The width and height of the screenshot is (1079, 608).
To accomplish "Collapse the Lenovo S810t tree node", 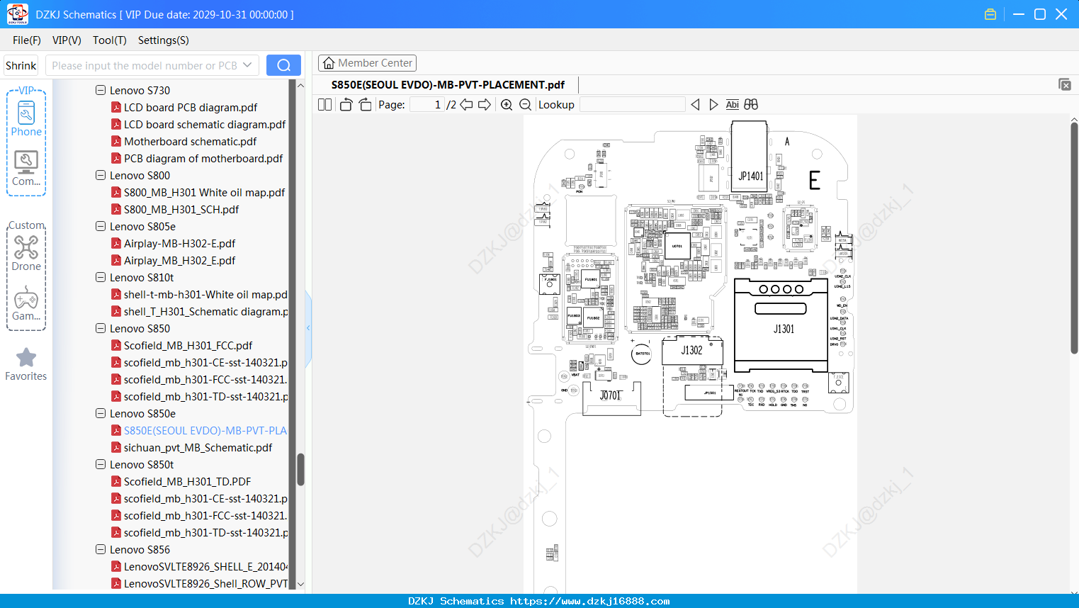I will [101, 278].
